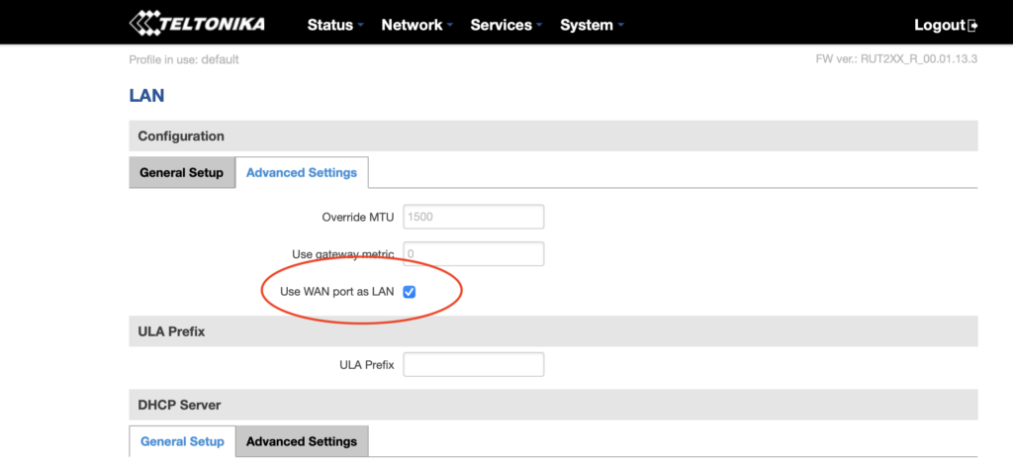Click the Teltonika logo
Image resolution: width=1013 pixels, height=467 pixels.
(x=197, y=23)
